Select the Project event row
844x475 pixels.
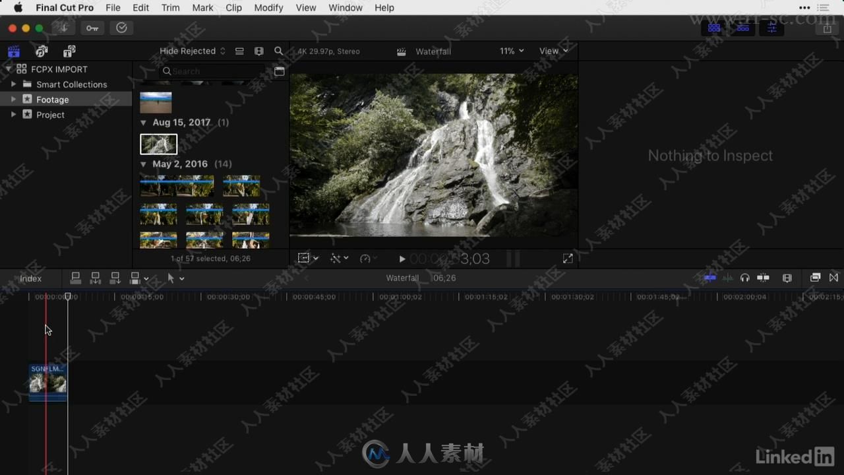click(66, 115)
